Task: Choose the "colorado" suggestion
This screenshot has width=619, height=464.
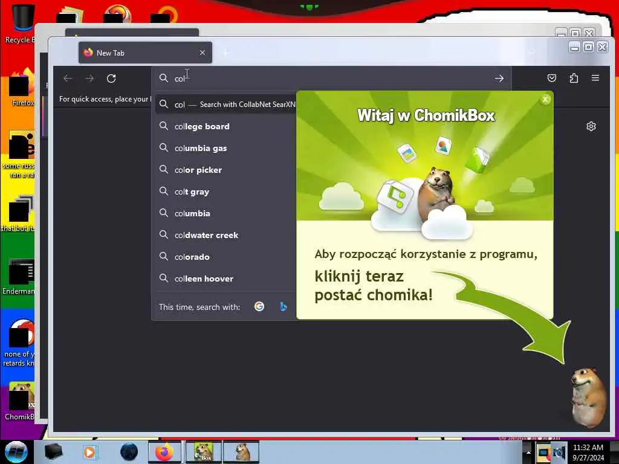Action: [x=224, y=256]
